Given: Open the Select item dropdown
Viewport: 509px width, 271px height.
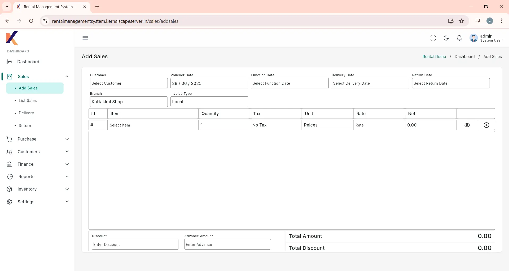Looking at the screenshot, I should pos(153,125).
